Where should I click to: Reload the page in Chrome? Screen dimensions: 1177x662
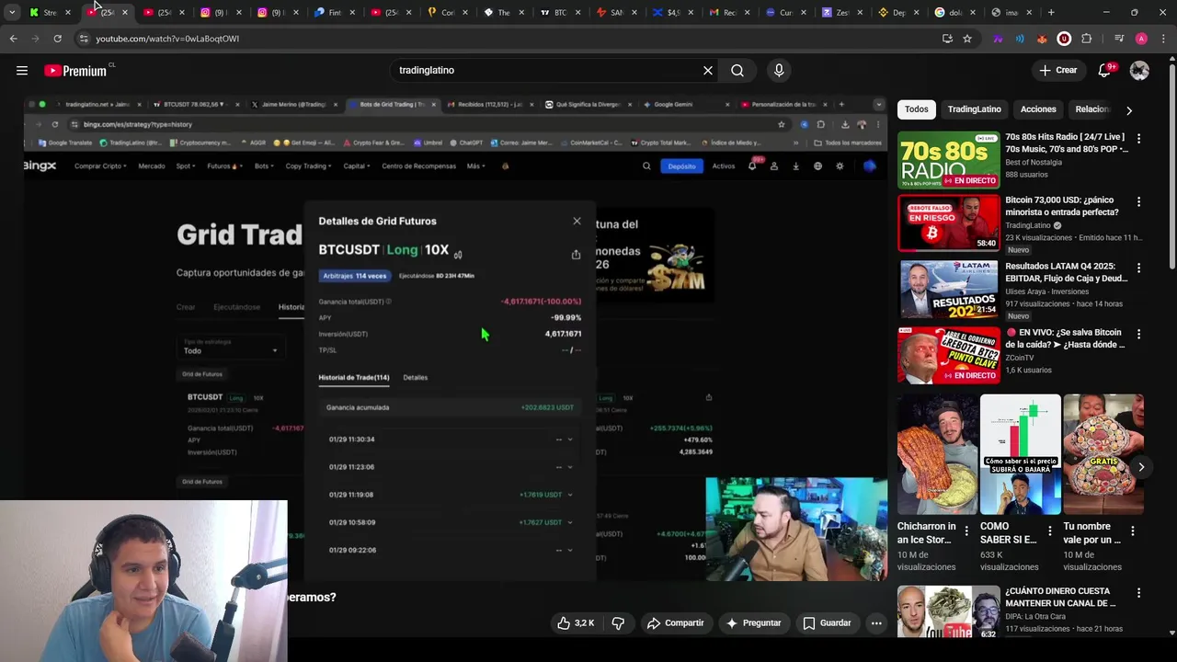click(57, 39)
